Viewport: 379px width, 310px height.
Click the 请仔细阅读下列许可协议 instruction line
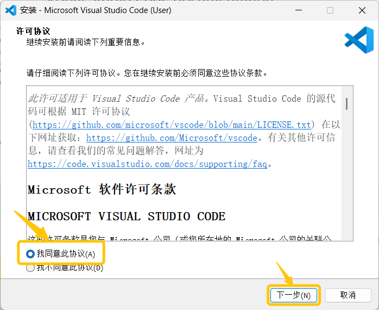click(147, 73)
